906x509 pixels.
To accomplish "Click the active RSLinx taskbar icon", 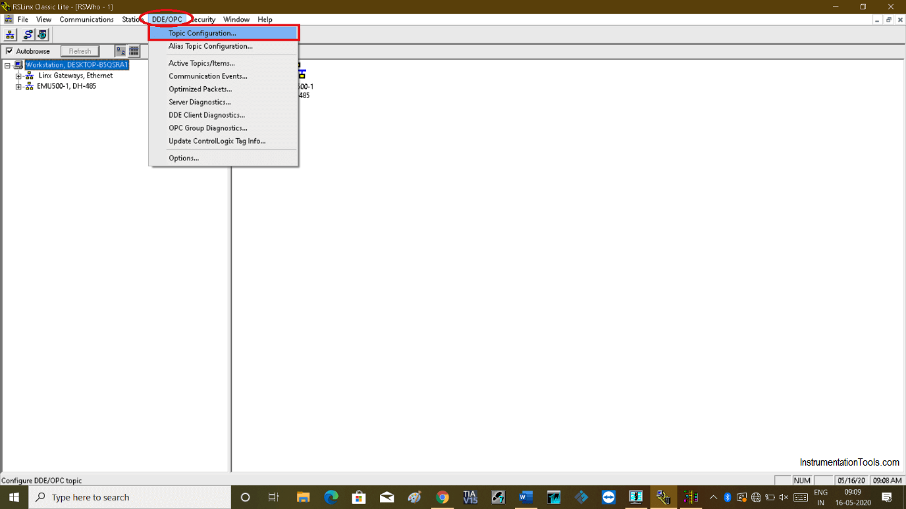I will tap(663, 497).
